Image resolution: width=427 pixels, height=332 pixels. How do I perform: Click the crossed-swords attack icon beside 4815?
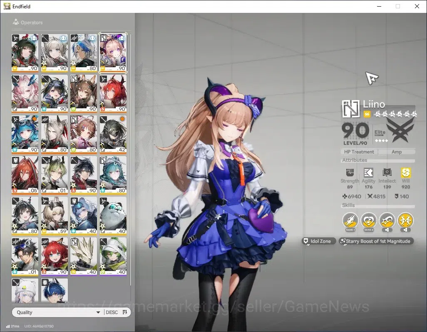[x=370, y=196]
